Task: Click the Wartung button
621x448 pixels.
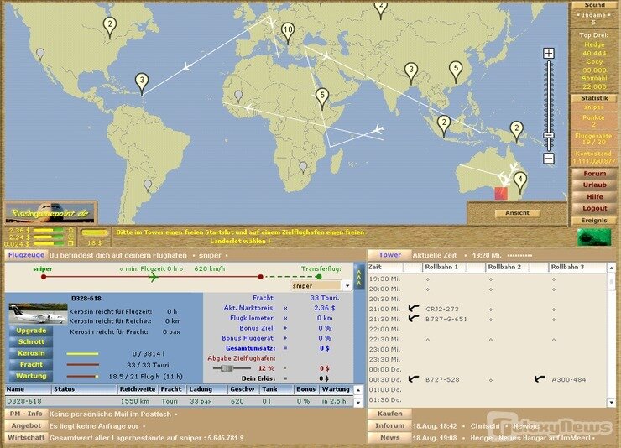Action: pyautogui.click(x=31, y=376)
